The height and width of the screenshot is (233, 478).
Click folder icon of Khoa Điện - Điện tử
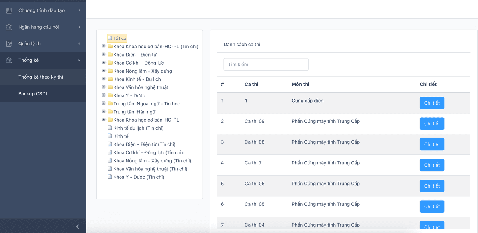[110, 55]
